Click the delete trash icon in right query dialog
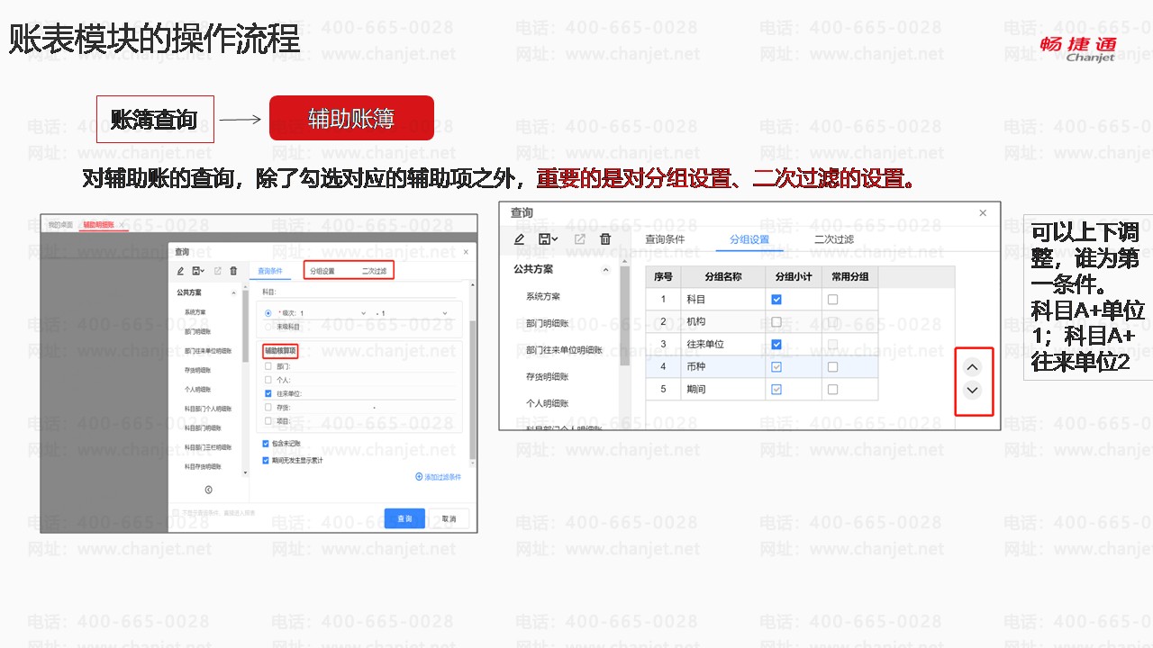The image size is (1153, 648). tap(605, 239)
